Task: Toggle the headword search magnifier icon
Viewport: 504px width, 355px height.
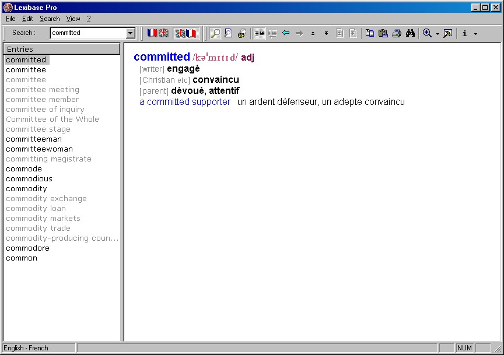Action: click(215, 33)
